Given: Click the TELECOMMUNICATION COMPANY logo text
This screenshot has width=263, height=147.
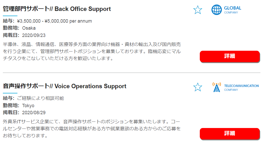Looking at the screenshot, I should click(x=241, y=87).
